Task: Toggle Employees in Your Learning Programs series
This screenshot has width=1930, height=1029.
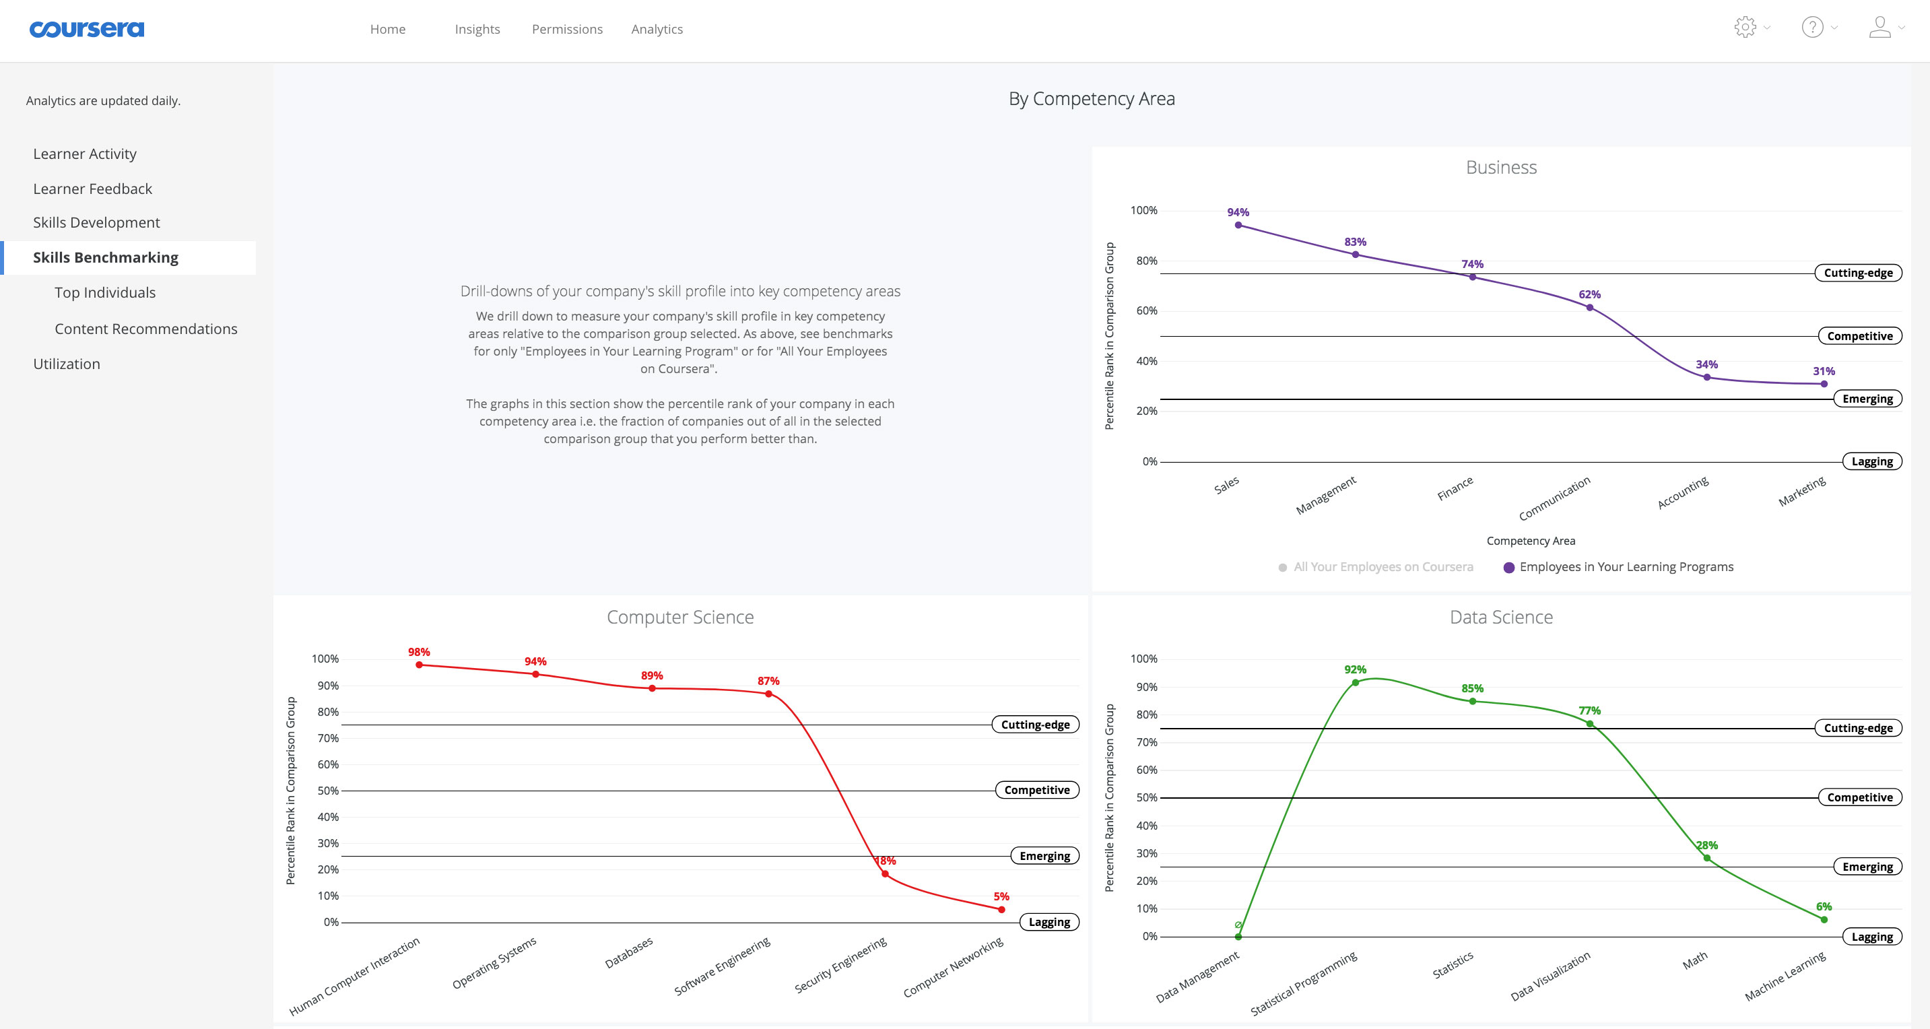Action: (1626, 567)
